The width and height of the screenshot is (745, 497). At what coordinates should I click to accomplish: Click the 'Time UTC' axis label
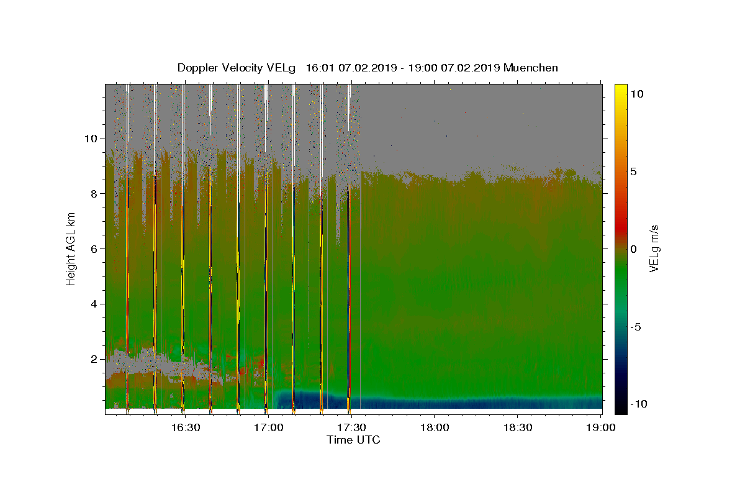point(353,440)
